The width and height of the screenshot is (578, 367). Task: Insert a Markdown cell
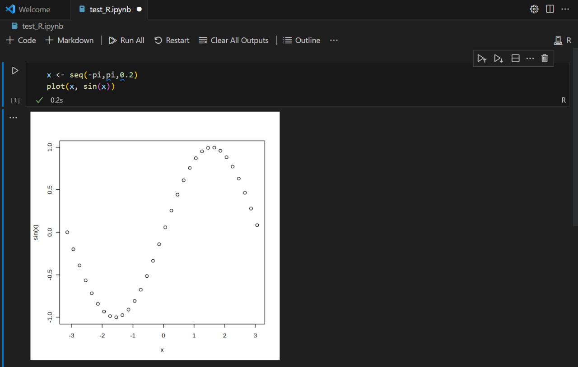point(70,40)
